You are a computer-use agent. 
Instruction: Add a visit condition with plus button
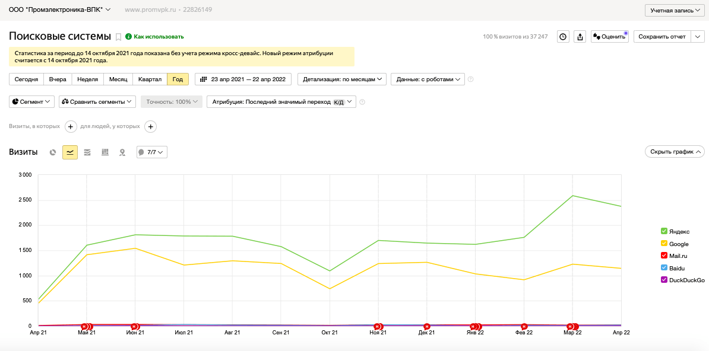pos(71,126)
